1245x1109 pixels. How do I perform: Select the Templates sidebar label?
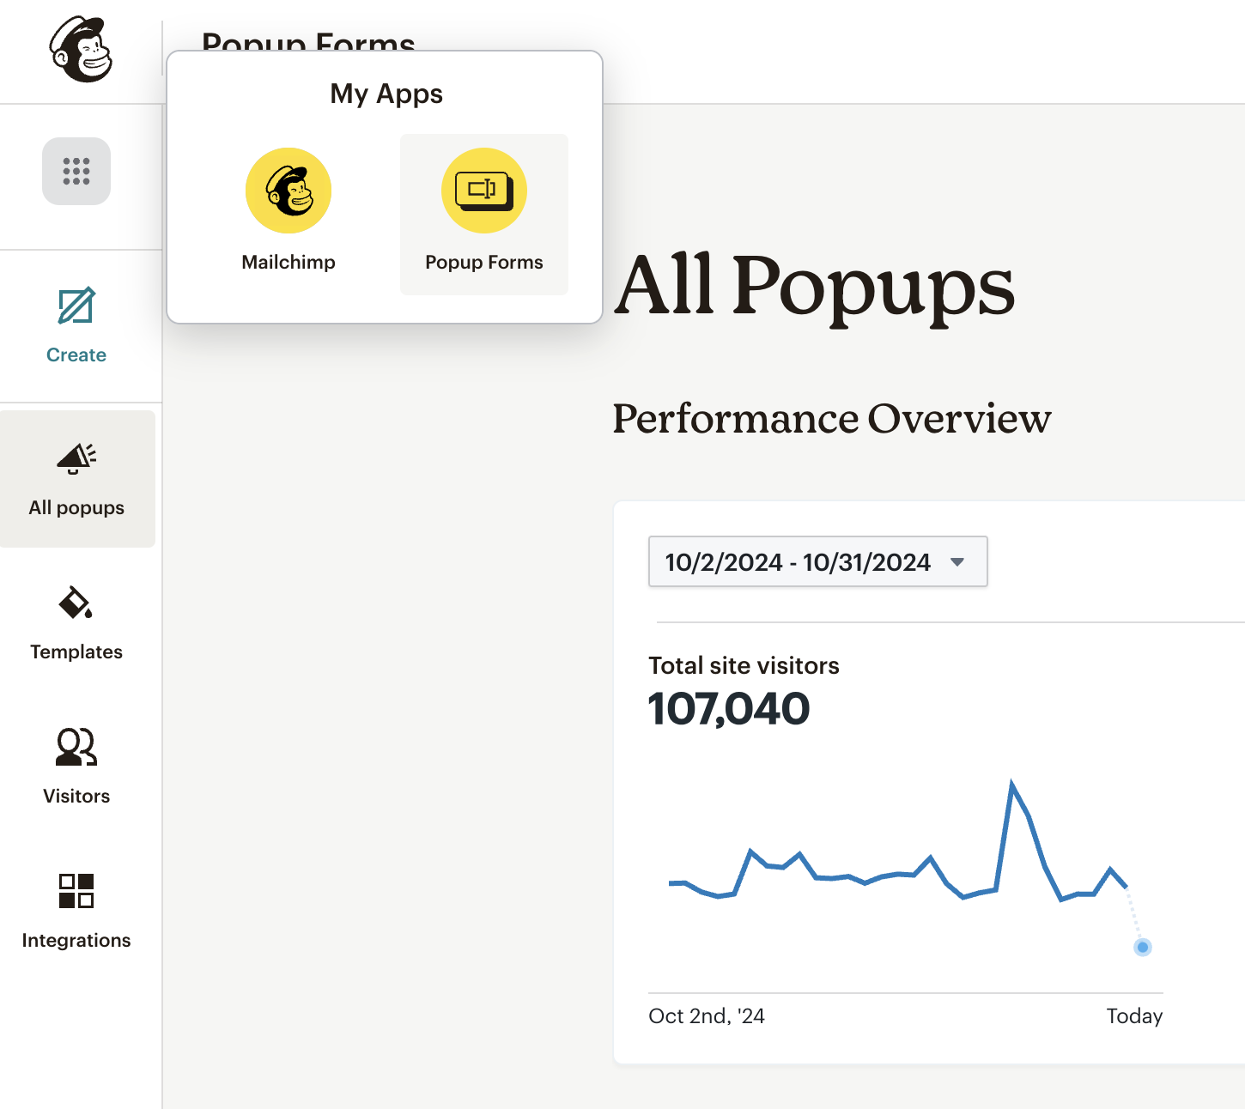[76, 651]
